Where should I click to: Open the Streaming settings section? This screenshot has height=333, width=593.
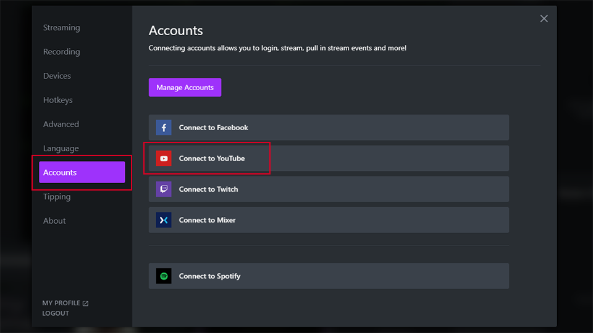coord(61,28)
